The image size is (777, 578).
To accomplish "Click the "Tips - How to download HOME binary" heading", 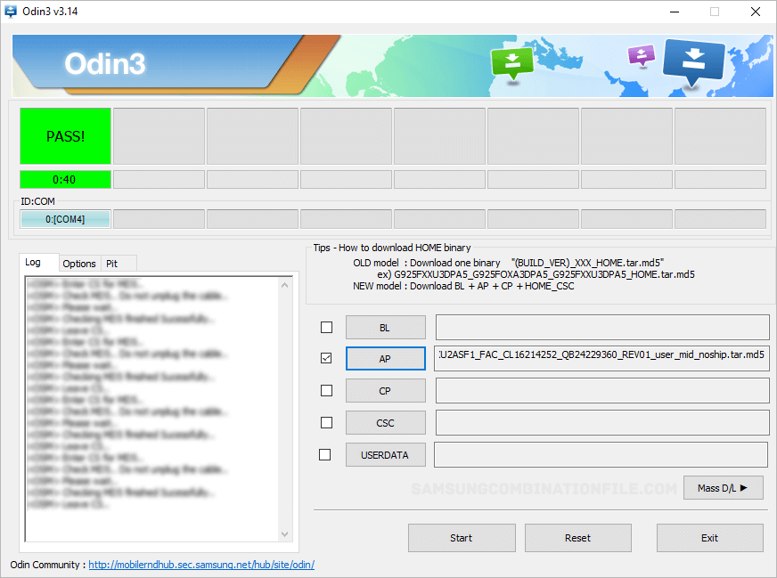I will [x=392, y=248].
